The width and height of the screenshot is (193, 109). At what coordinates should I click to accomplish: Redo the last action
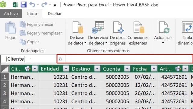click(x=44, y=5)
